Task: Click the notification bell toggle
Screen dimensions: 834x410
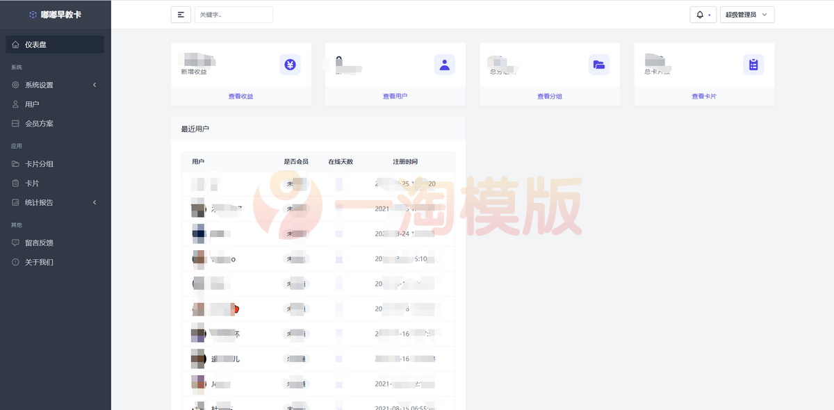Action: click(x=703, y=14)
